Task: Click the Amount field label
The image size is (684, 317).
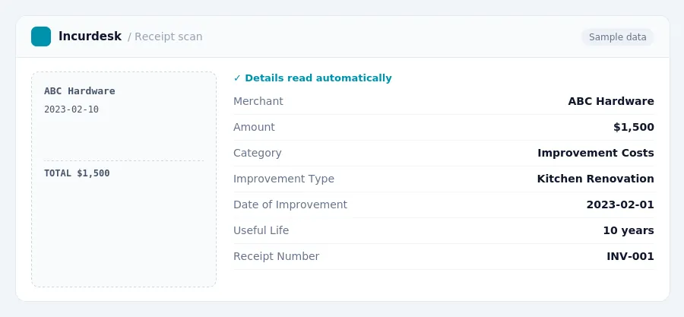Action: 254,127
